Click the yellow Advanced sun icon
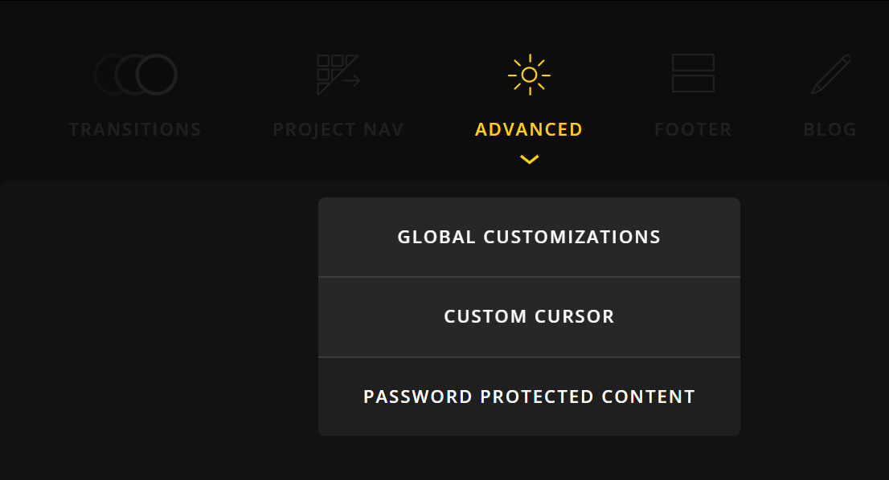The height and width of the screenshot is (480, 889). pos(529,75)
